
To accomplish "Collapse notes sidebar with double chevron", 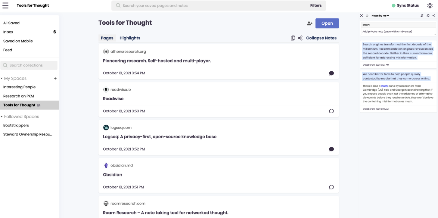I will pos(367,16).
